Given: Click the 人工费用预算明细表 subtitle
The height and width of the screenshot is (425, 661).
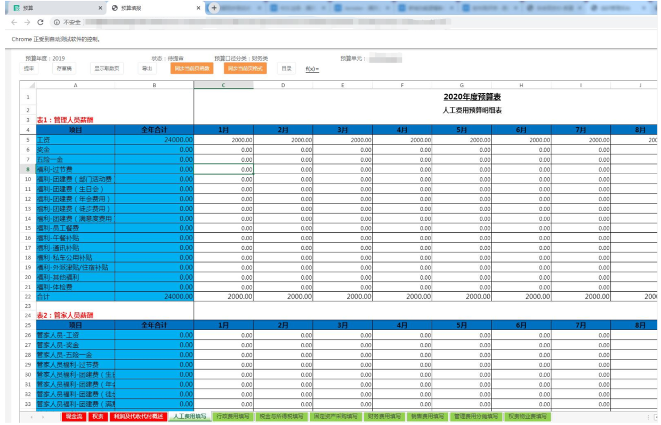Looking at the screenshot, I should tap(472, 111).
